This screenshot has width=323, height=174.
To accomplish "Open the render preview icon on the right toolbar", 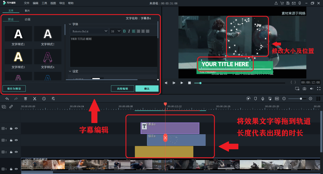I will (248, 98).
